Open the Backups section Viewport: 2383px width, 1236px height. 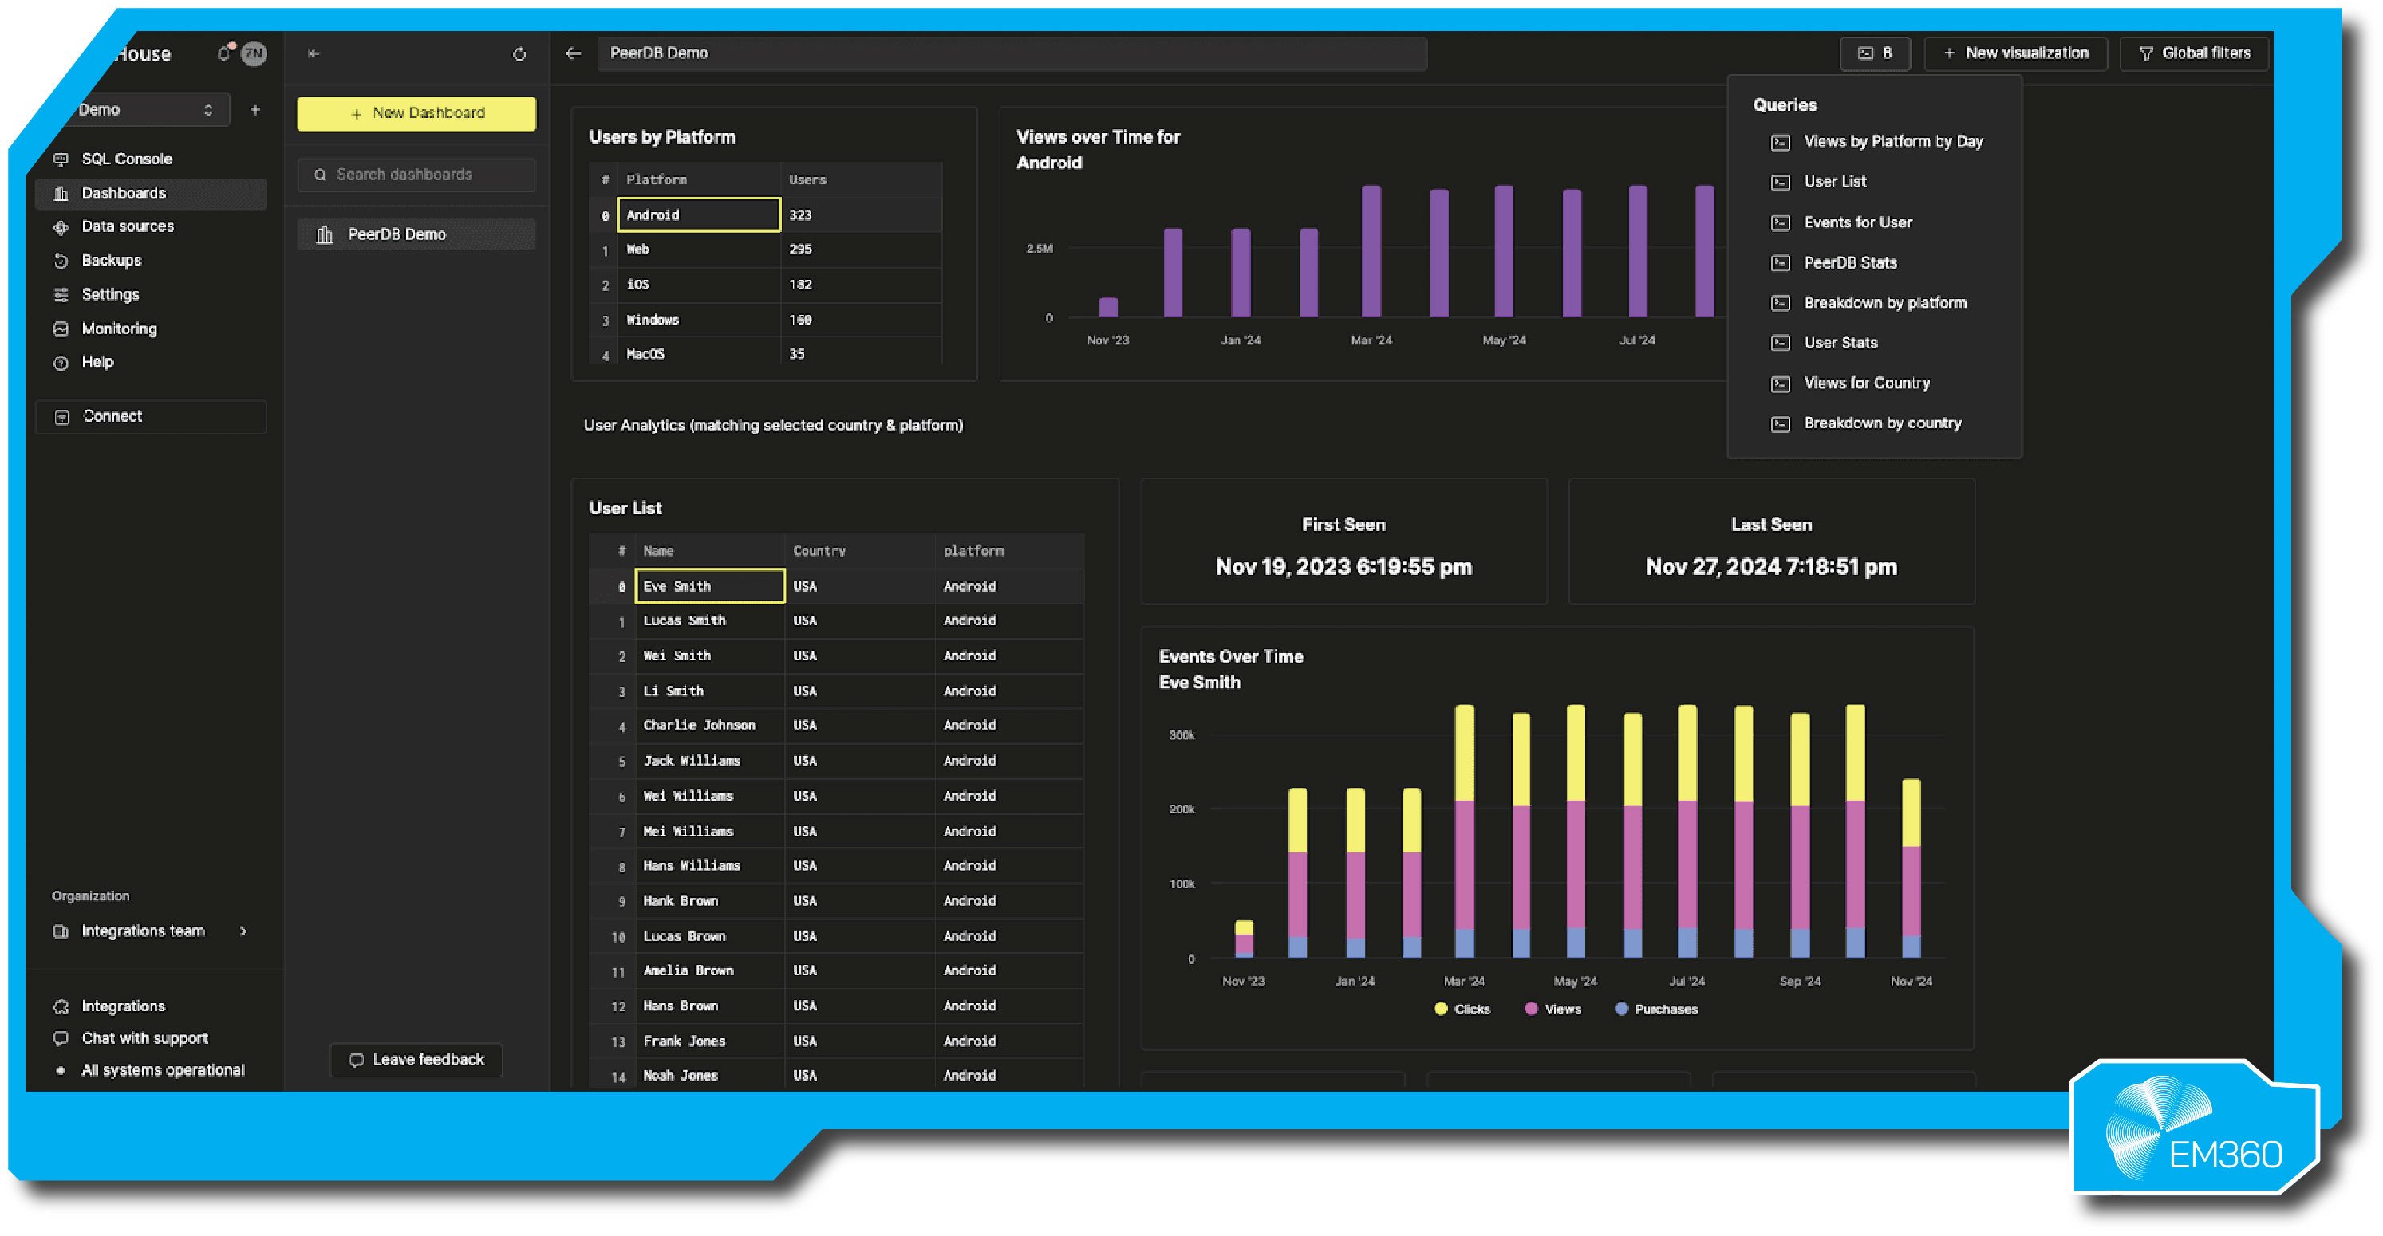[112, 260]
